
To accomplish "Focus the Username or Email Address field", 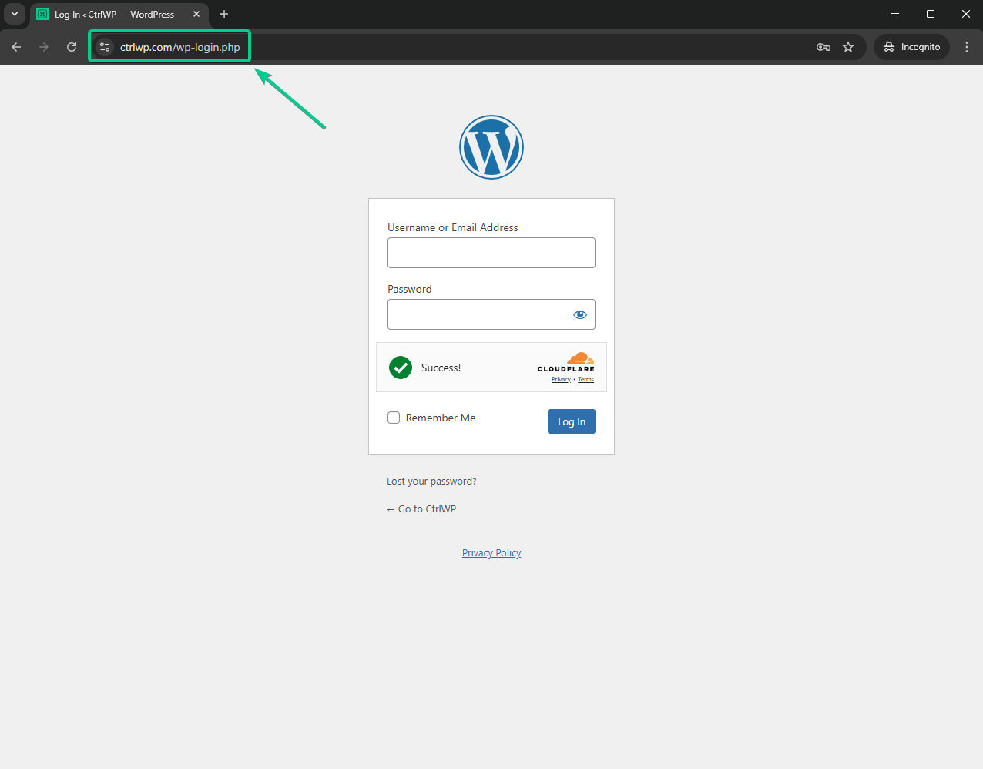I will pyautogui.click(x=492, y=253).
